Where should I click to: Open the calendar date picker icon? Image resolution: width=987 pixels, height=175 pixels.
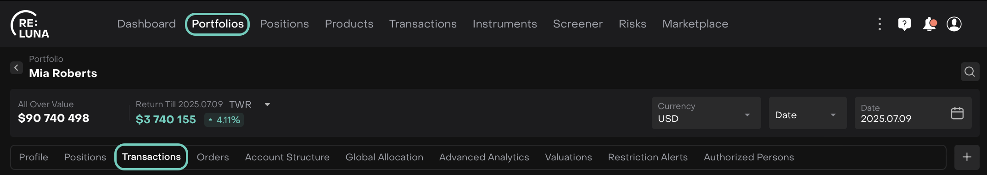(x=957, y=113)
